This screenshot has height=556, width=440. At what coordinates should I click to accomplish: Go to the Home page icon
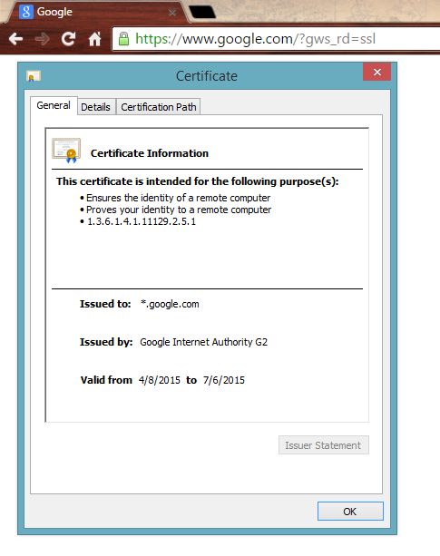coord(94,39)
